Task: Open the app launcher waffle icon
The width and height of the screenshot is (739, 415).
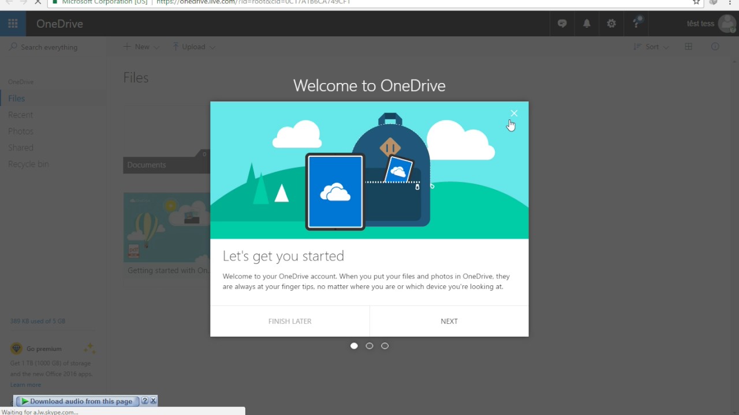Action: coord(13,24)
